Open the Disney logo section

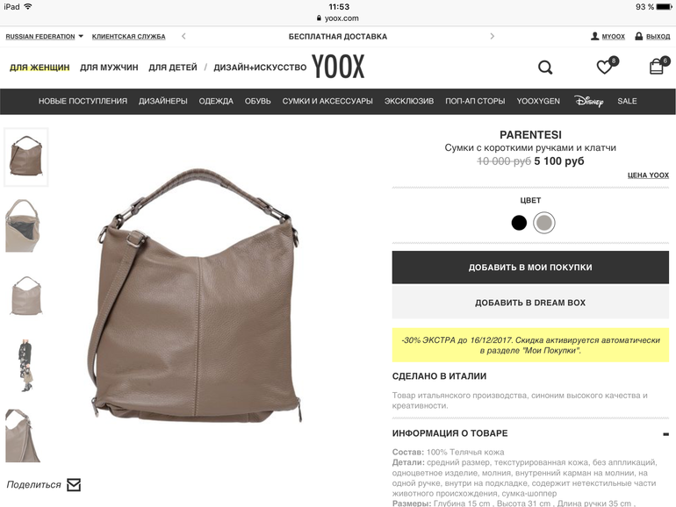coord(588,101)
